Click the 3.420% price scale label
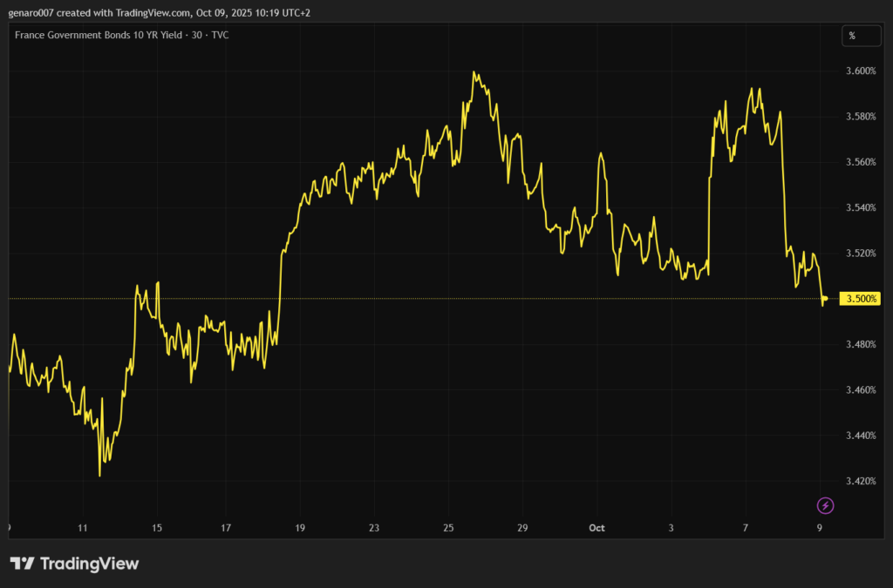This screenshot has height=588, width=893. pyautogui.click(x=859, y=481)
